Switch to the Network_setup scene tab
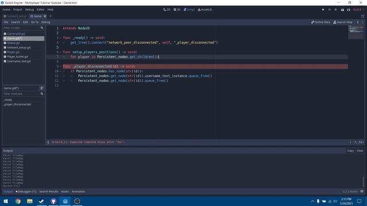 (15, 16)
